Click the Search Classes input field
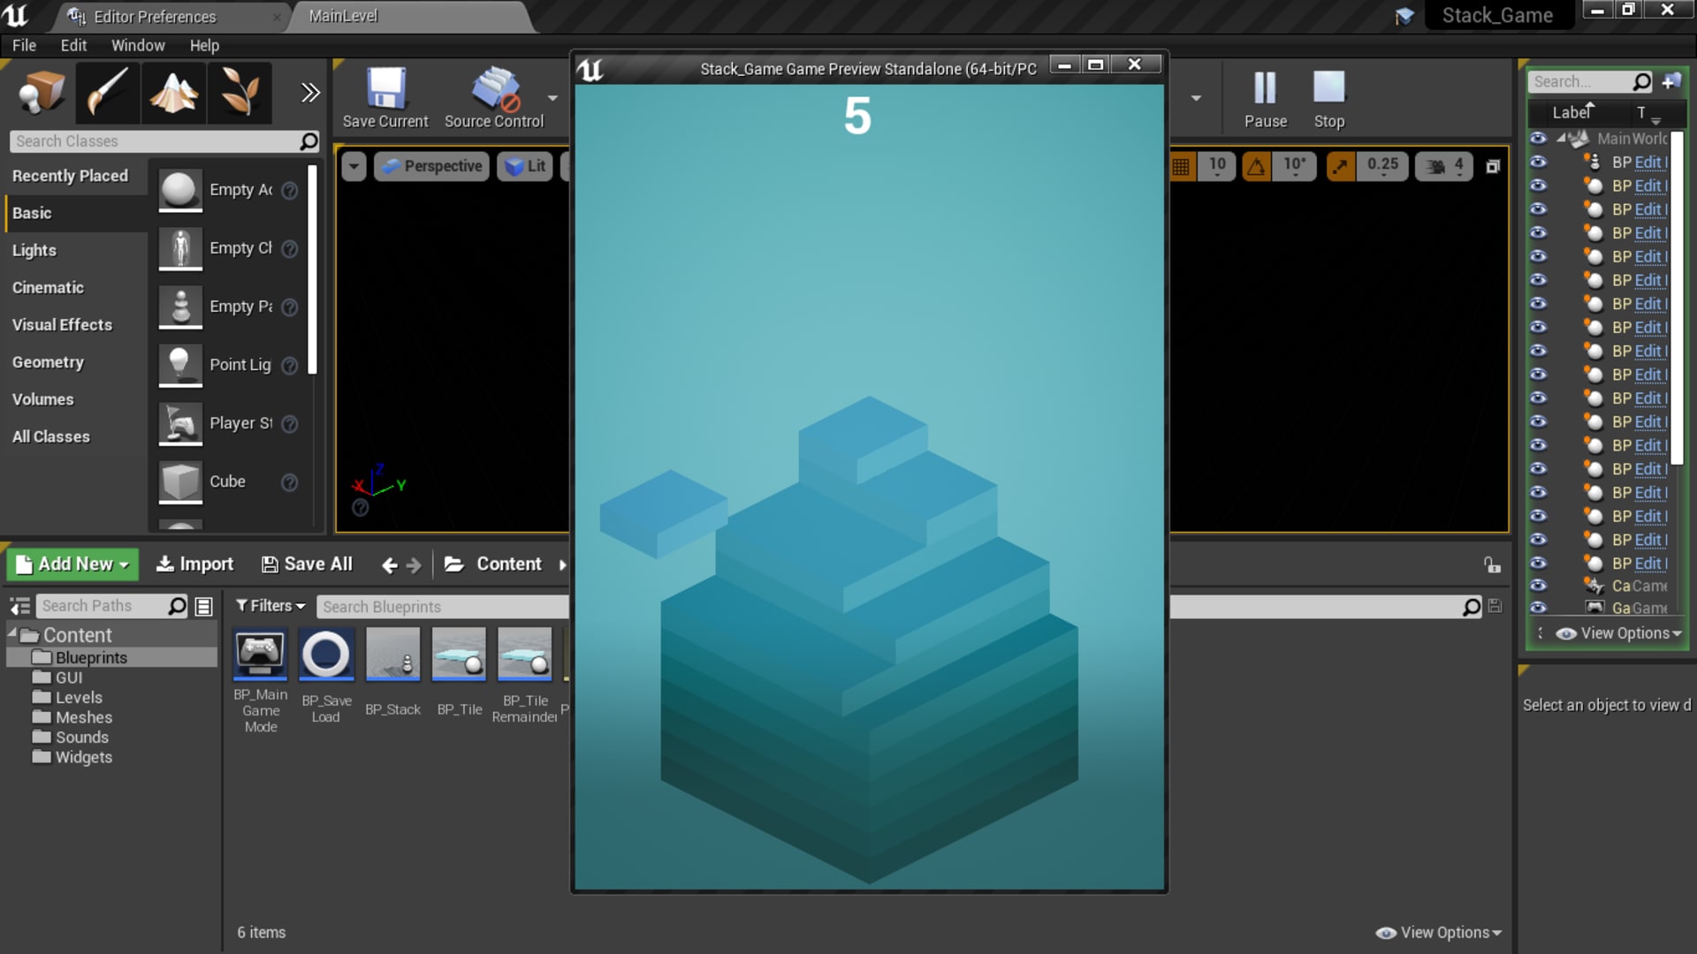This screenshot has height=954, width=1697. click(x=159, y=141)
